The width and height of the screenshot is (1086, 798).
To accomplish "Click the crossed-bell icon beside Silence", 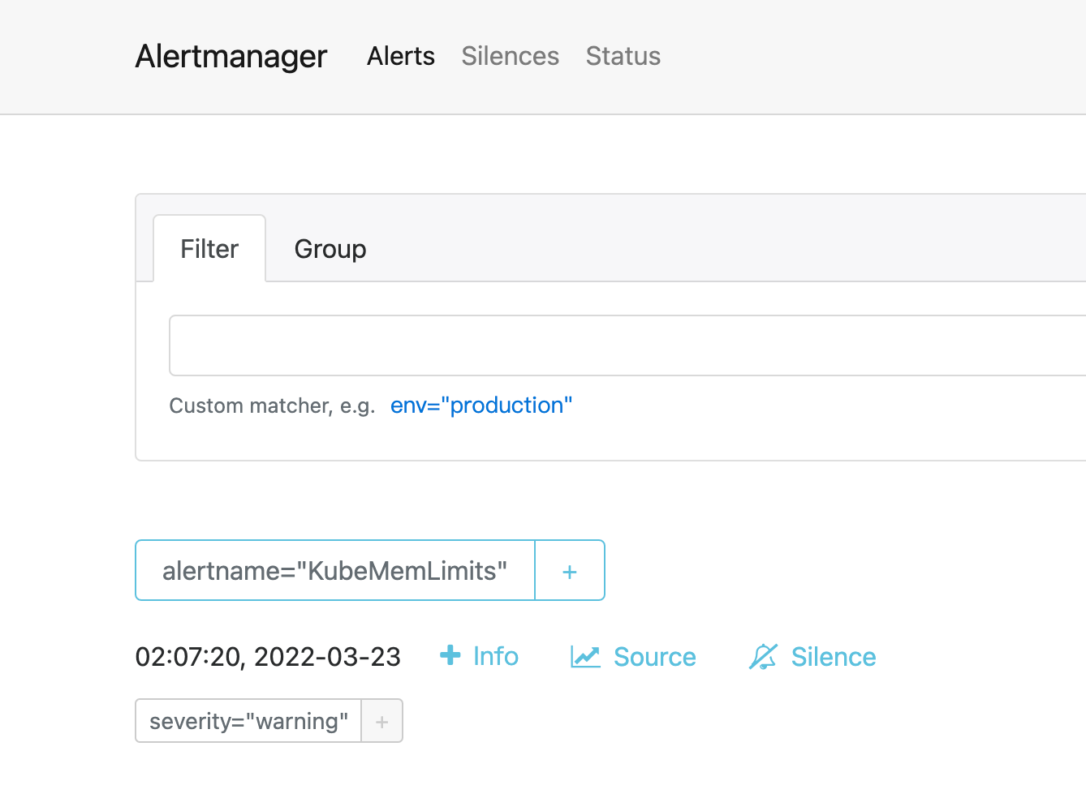I will pyautogui.click(x=764, y=656).
